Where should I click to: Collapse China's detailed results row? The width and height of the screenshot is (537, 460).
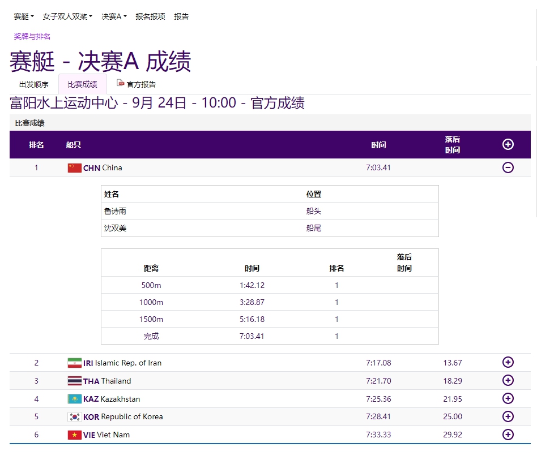(x=508, y=167)
